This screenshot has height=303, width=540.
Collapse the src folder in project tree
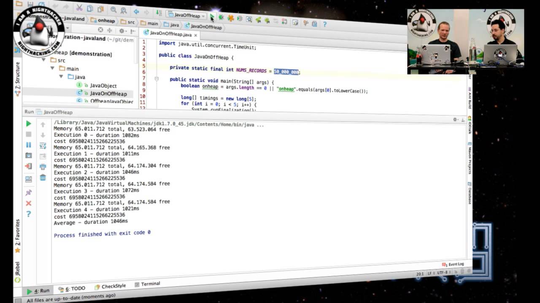click(43, 60)
